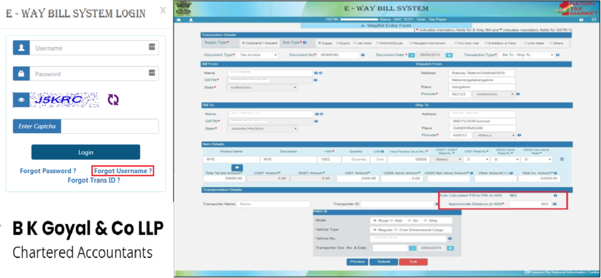Click the power logout icon in header

point(594,19)
